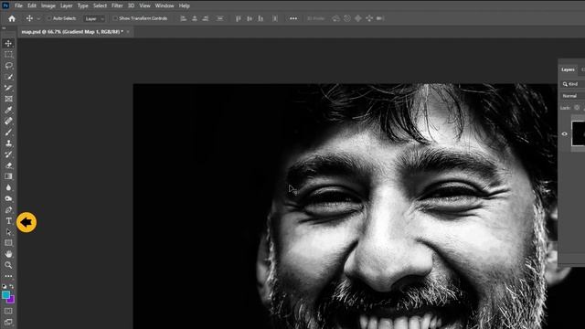Open the Filter menu
585x329 pixels.
(x=117, y=5)
